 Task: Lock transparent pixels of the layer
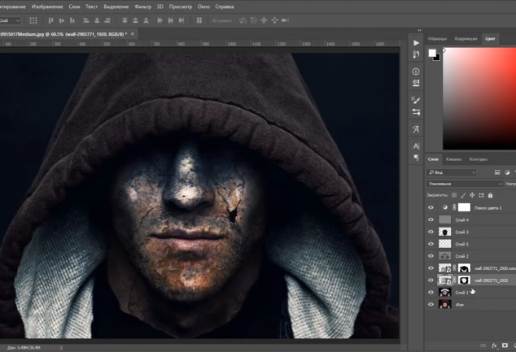pos(454,195)
